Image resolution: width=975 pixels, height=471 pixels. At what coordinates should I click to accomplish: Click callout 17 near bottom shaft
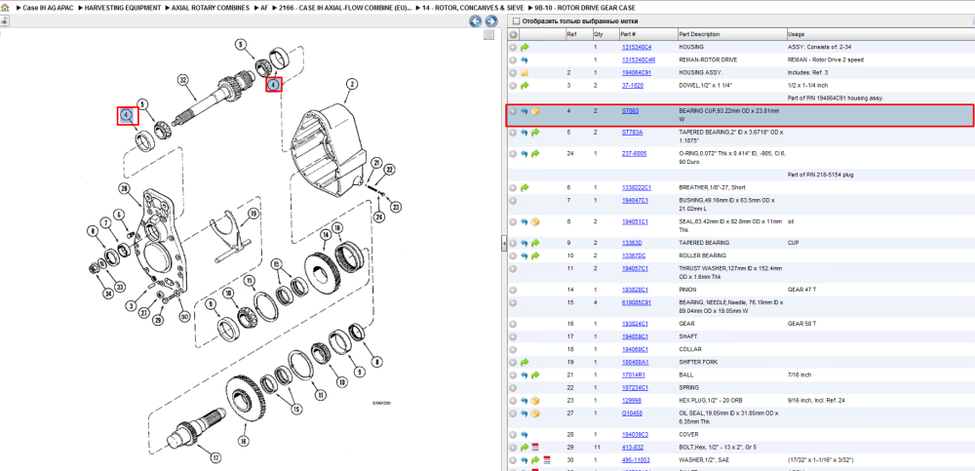click(x=215, y=458)
